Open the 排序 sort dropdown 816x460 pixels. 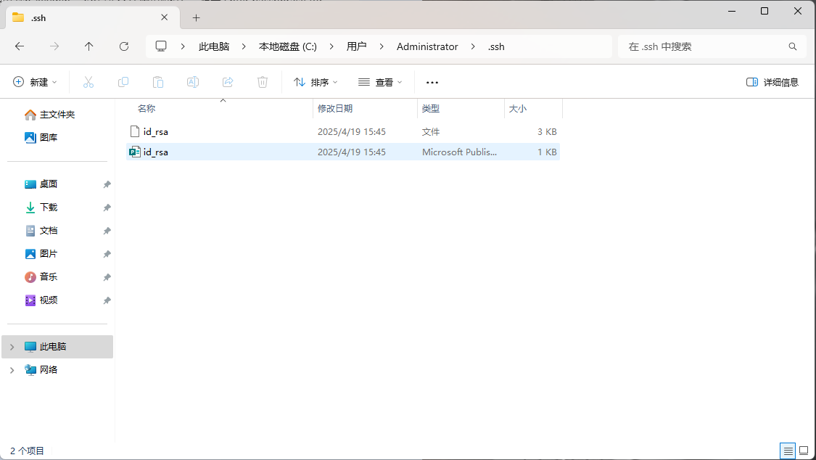pos(316,82)
